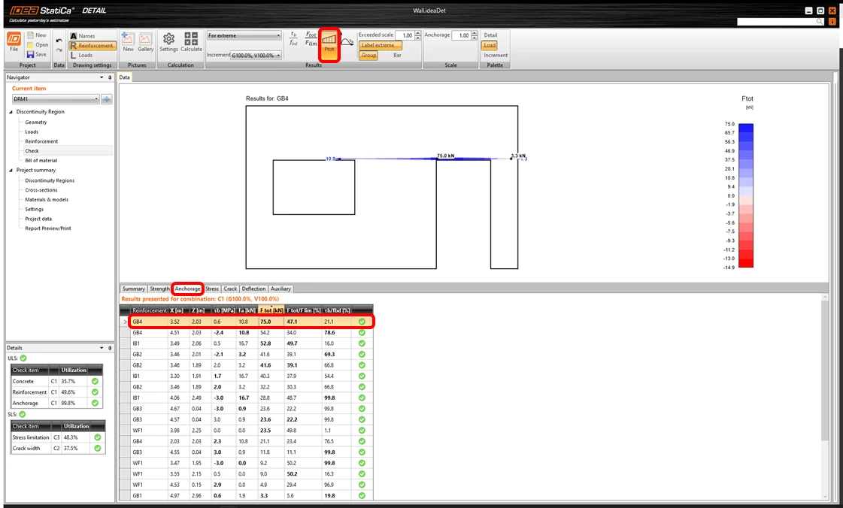Viewport: 843px width, 508px height.
Task: Select the Ftot/Flim result icon
Action: click(x=311, y=38)
